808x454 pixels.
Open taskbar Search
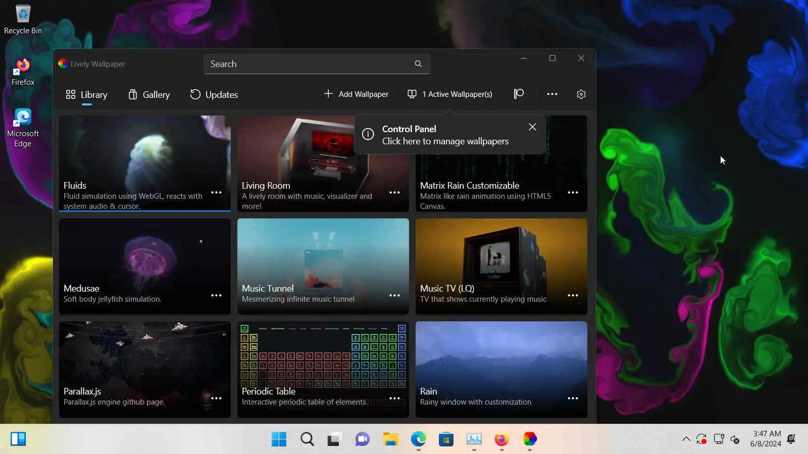pyautogui.click(x=307, y=439)
